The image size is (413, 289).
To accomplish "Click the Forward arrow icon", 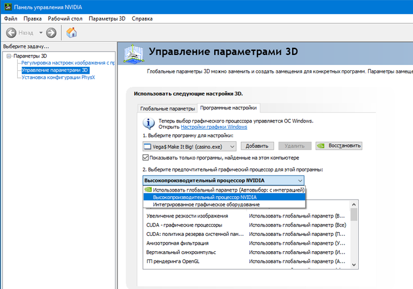I will (51, 33).
